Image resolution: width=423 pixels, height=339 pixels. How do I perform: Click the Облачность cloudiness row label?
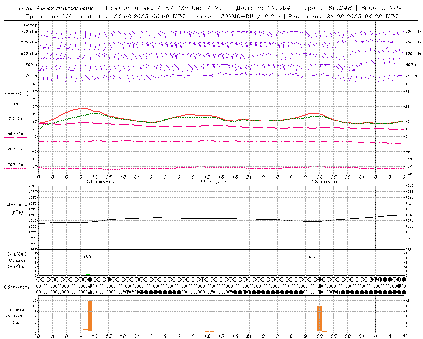click(17, 287)
